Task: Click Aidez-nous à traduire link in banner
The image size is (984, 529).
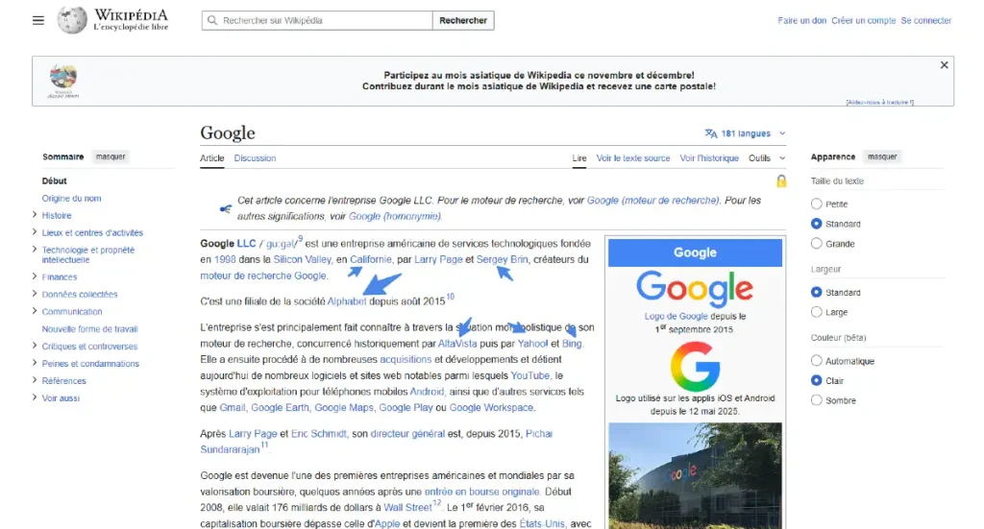Action: click(x=879, y=102)
